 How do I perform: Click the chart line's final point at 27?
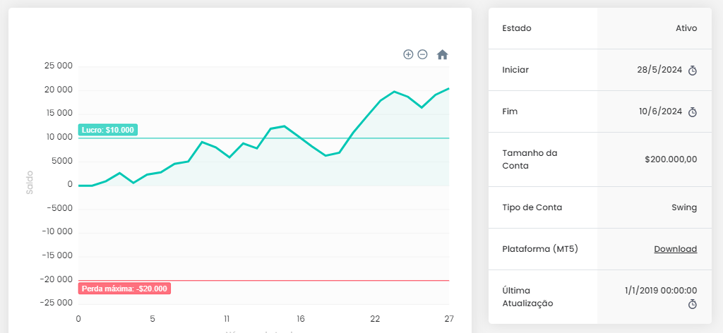449,89
